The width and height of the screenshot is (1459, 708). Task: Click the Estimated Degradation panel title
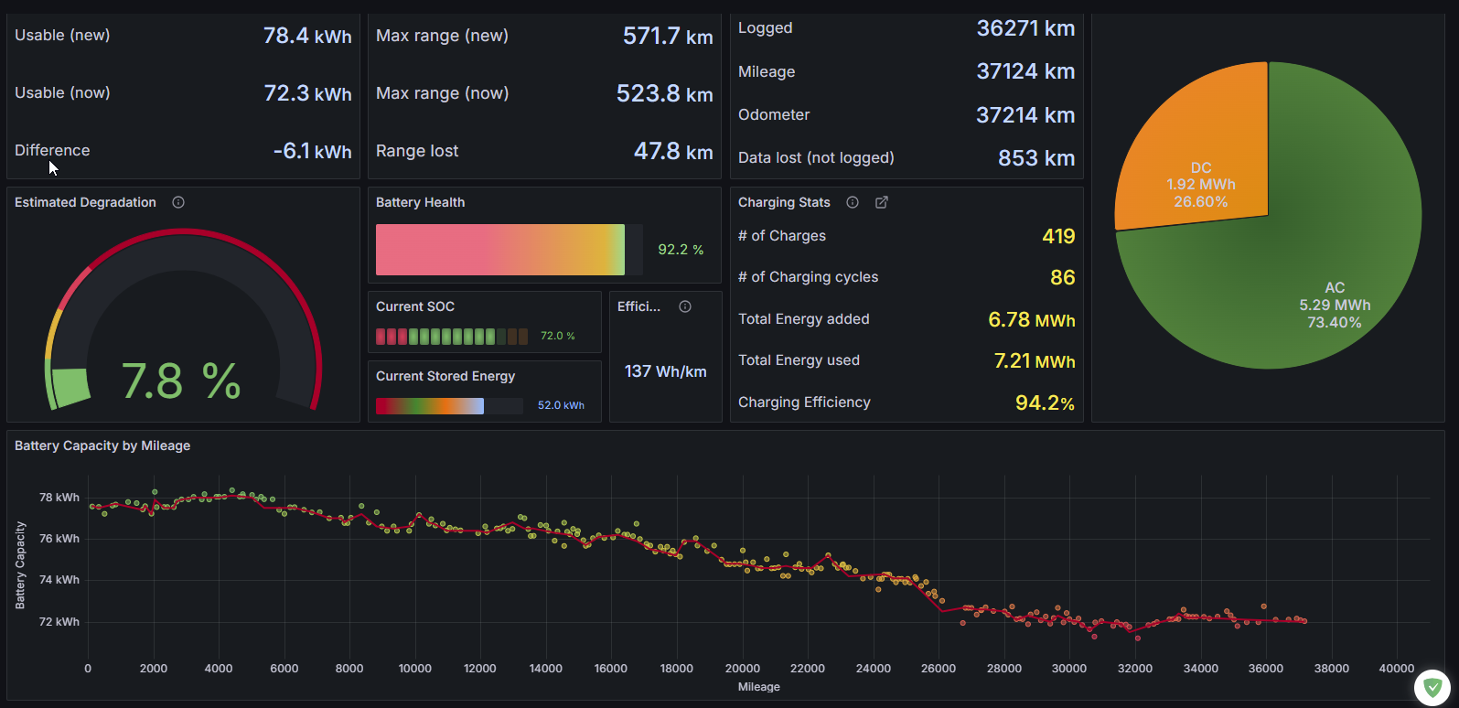pos(85,202)
